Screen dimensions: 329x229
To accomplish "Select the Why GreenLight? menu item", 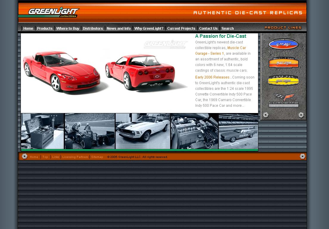I will pyautogui.click(x=149, y=29).
